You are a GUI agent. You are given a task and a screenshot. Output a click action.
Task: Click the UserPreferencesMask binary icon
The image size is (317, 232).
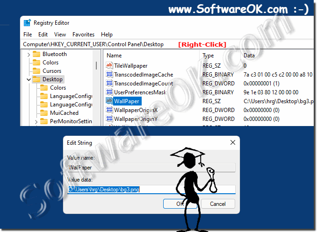tap(109, 92)
